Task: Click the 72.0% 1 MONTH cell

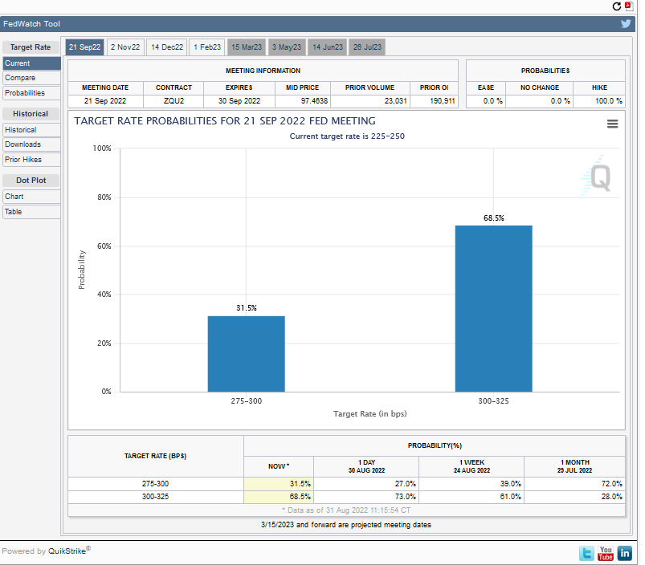Action: (574, 484)
